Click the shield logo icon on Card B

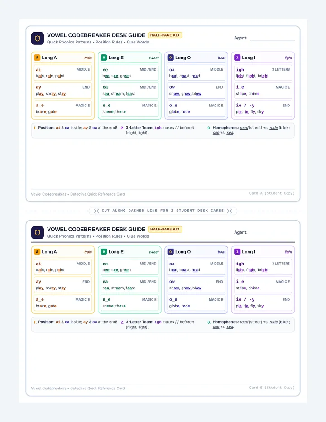pos(38,233)
